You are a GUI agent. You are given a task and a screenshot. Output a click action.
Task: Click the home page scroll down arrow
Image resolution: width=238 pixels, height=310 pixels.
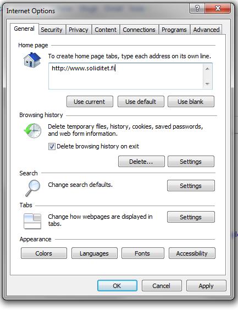[207, 84]
